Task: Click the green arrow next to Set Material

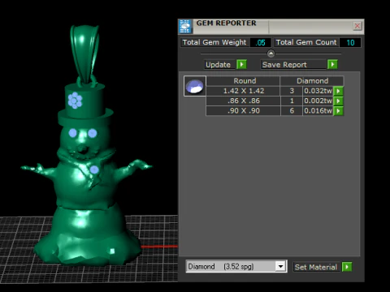Action: click(347, 267)
